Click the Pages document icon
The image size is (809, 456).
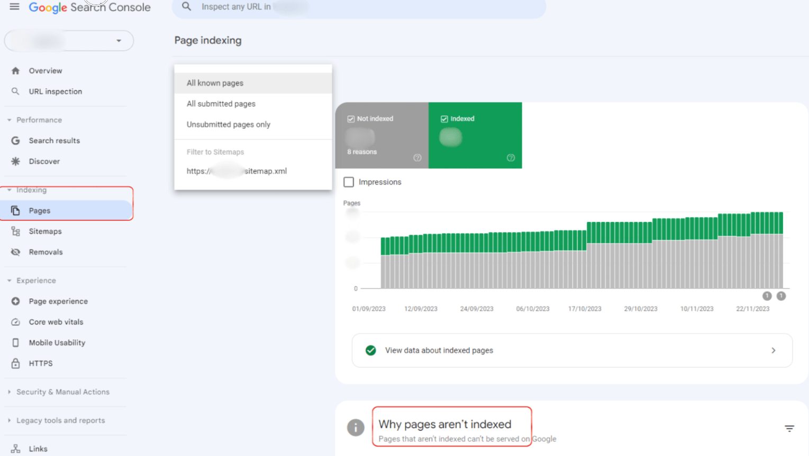15,210
